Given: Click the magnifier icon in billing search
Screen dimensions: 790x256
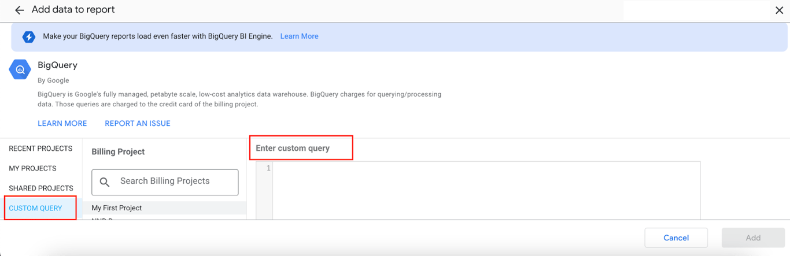Looking at the screenshot, I should click(x=105, y=182).
